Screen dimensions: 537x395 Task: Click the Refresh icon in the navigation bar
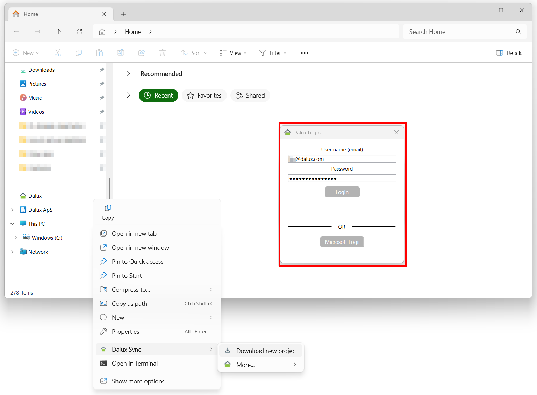(x=79, y=31)
